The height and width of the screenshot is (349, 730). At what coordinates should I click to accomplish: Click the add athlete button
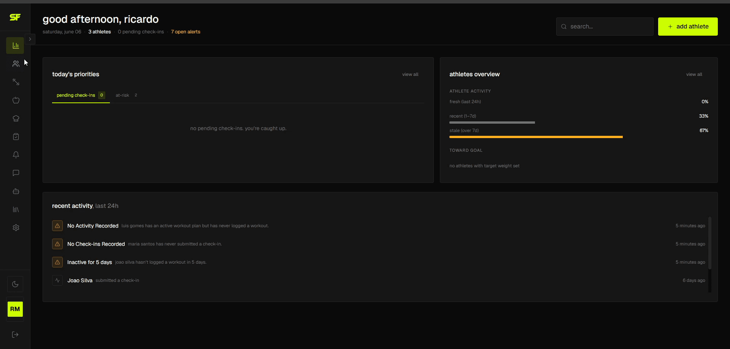688,27
